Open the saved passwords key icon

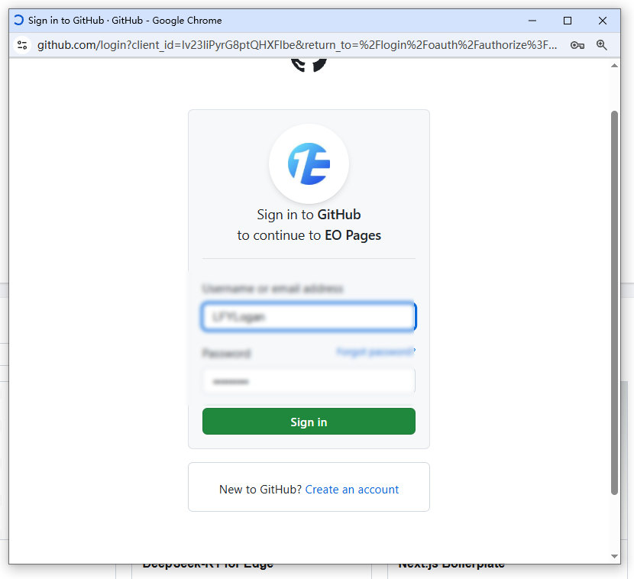pyautogui.click(x=577, y=45)
